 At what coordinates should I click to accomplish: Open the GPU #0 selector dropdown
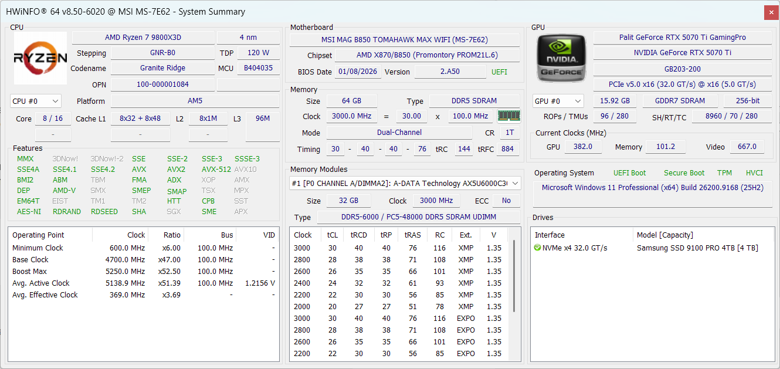click(x=558, y=101)
